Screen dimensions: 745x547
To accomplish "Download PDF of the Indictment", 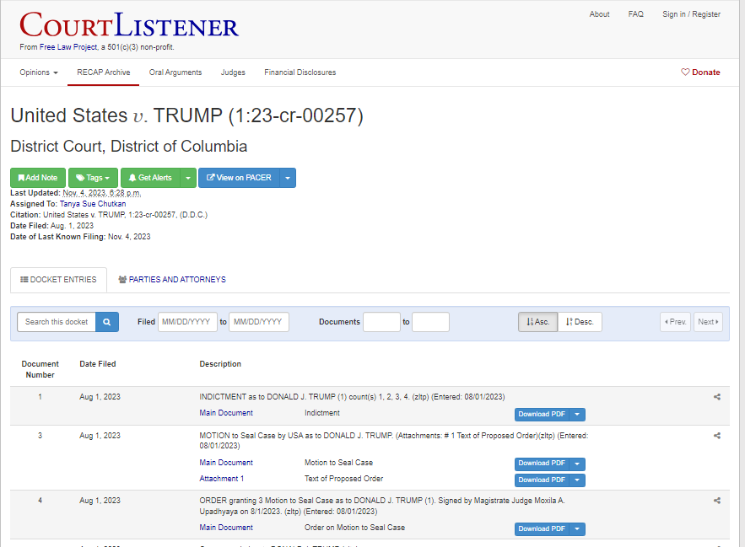I will [542, 414].
